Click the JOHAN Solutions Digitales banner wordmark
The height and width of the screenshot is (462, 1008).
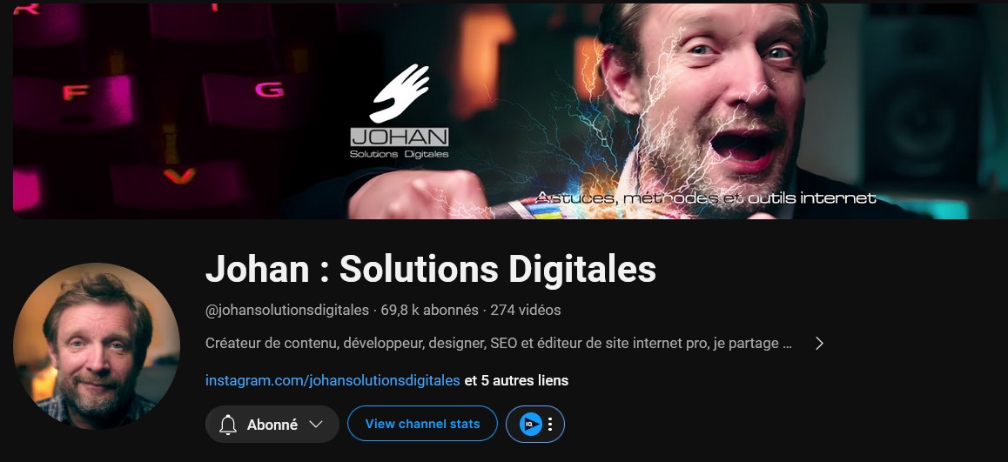pyautogui.click(x=400, y=143)
